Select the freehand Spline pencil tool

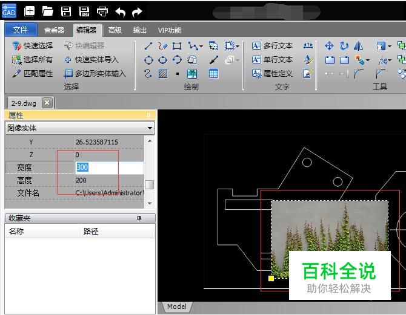(x=162, y=47)
